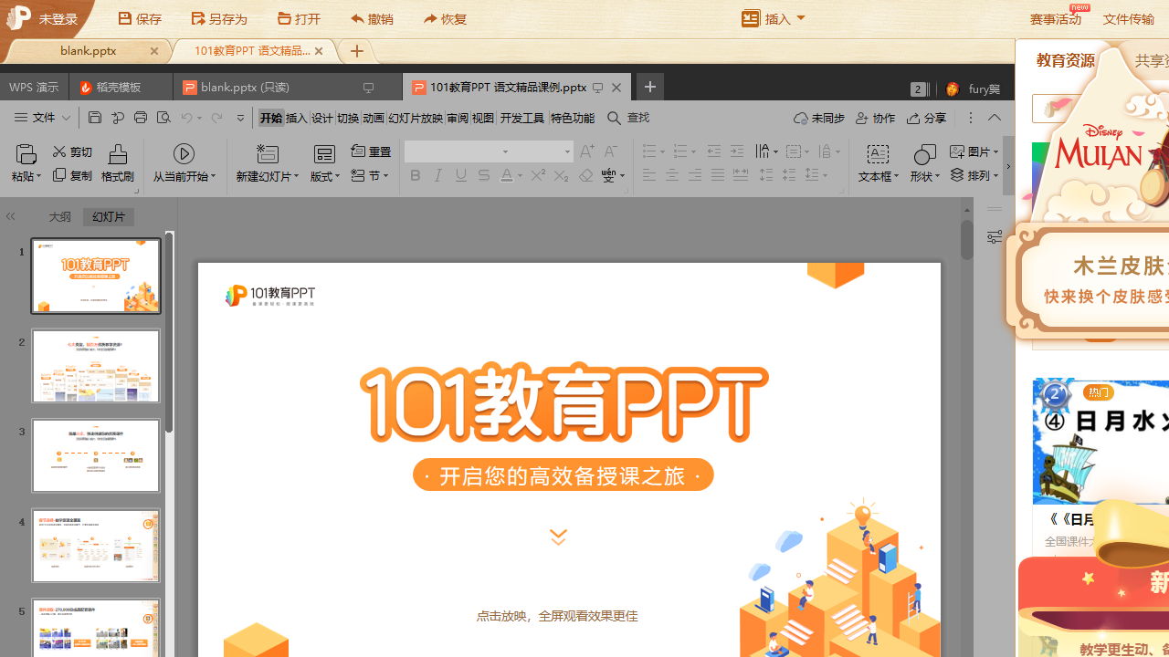Click the 保存 button in the top bar
Viewport: 1169px width, 657px height.
tap(140, 18)
